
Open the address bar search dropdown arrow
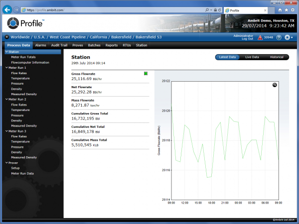coord(211,10)
